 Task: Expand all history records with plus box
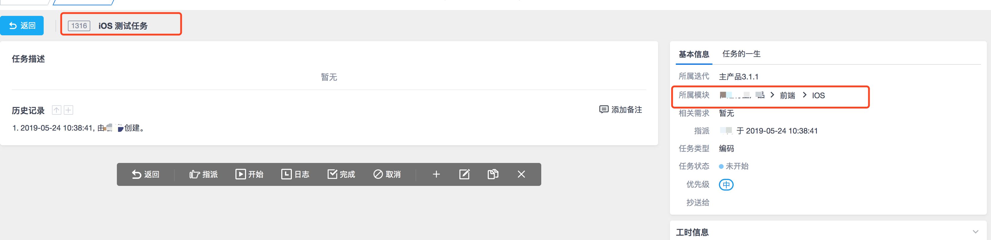[68, 110]
